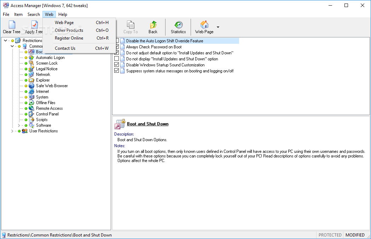Toggle Always Check Password on Boot checkbox
The height and width of the screenshot is (239, 371).
tap(117, 47)
